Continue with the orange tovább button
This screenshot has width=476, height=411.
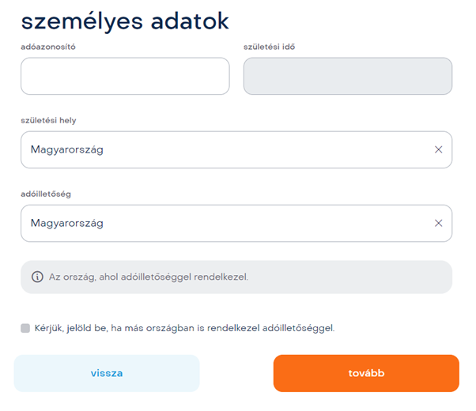pos(366,373)
